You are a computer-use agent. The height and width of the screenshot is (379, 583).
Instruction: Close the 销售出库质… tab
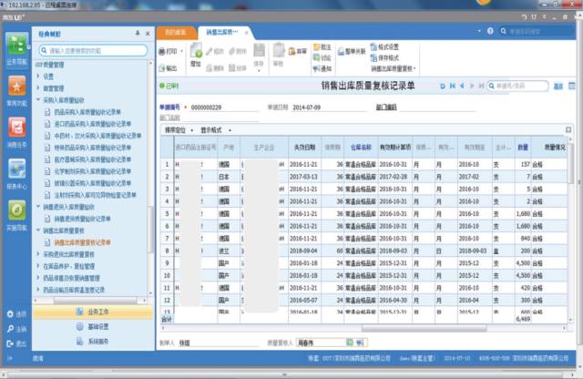pyautogui.click(x=246, y=33)
